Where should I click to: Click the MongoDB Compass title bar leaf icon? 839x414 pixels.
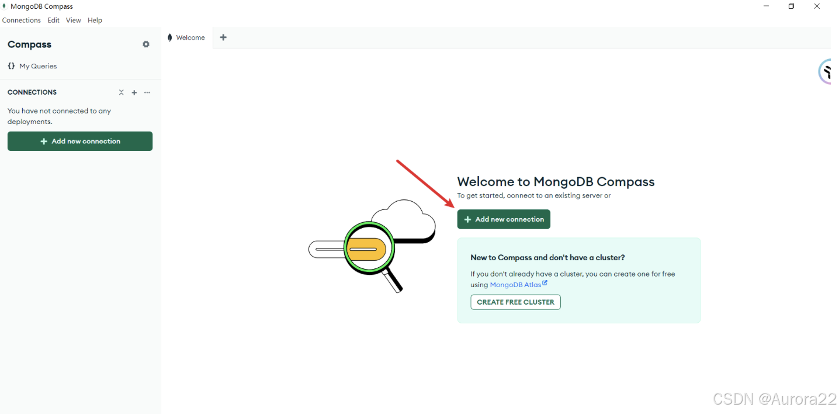[x=5, y=6]
